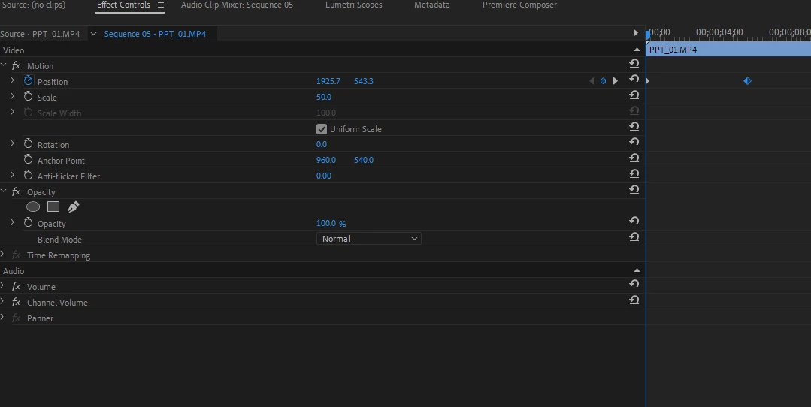Open the Premiere Composer tab
811x407 pixels.
[520, 5]
